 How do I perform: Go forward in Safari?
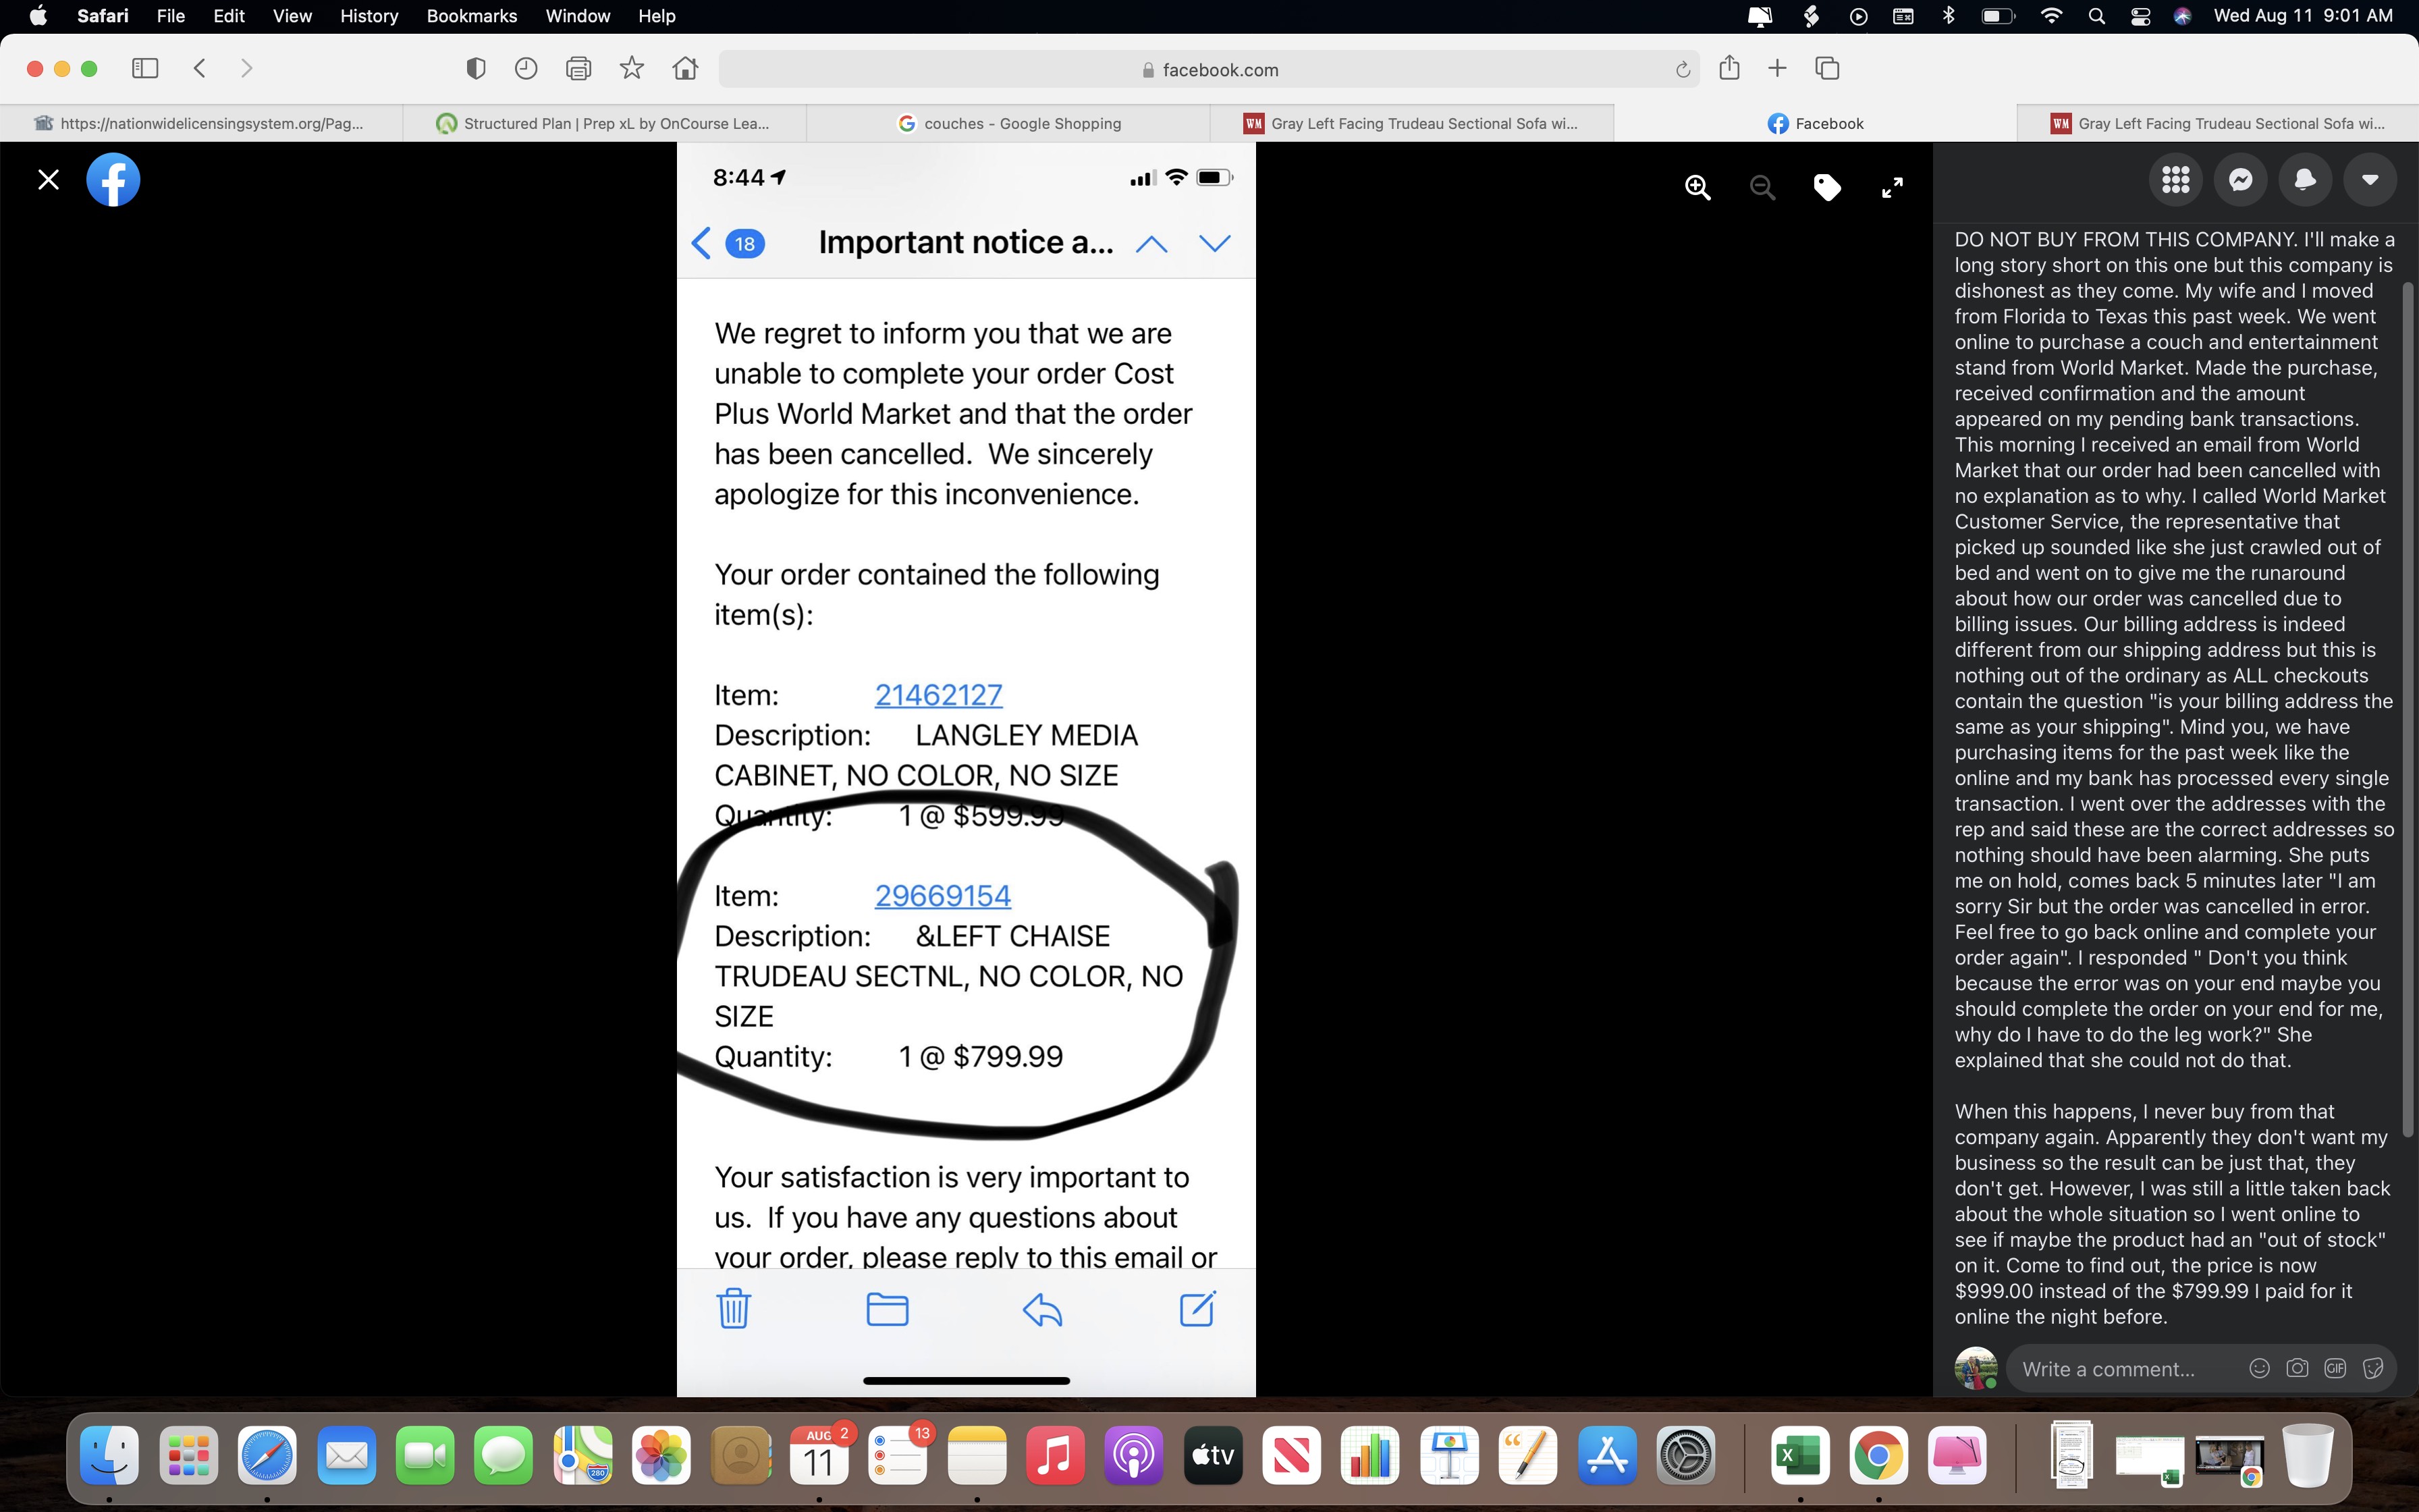[247, 68]
